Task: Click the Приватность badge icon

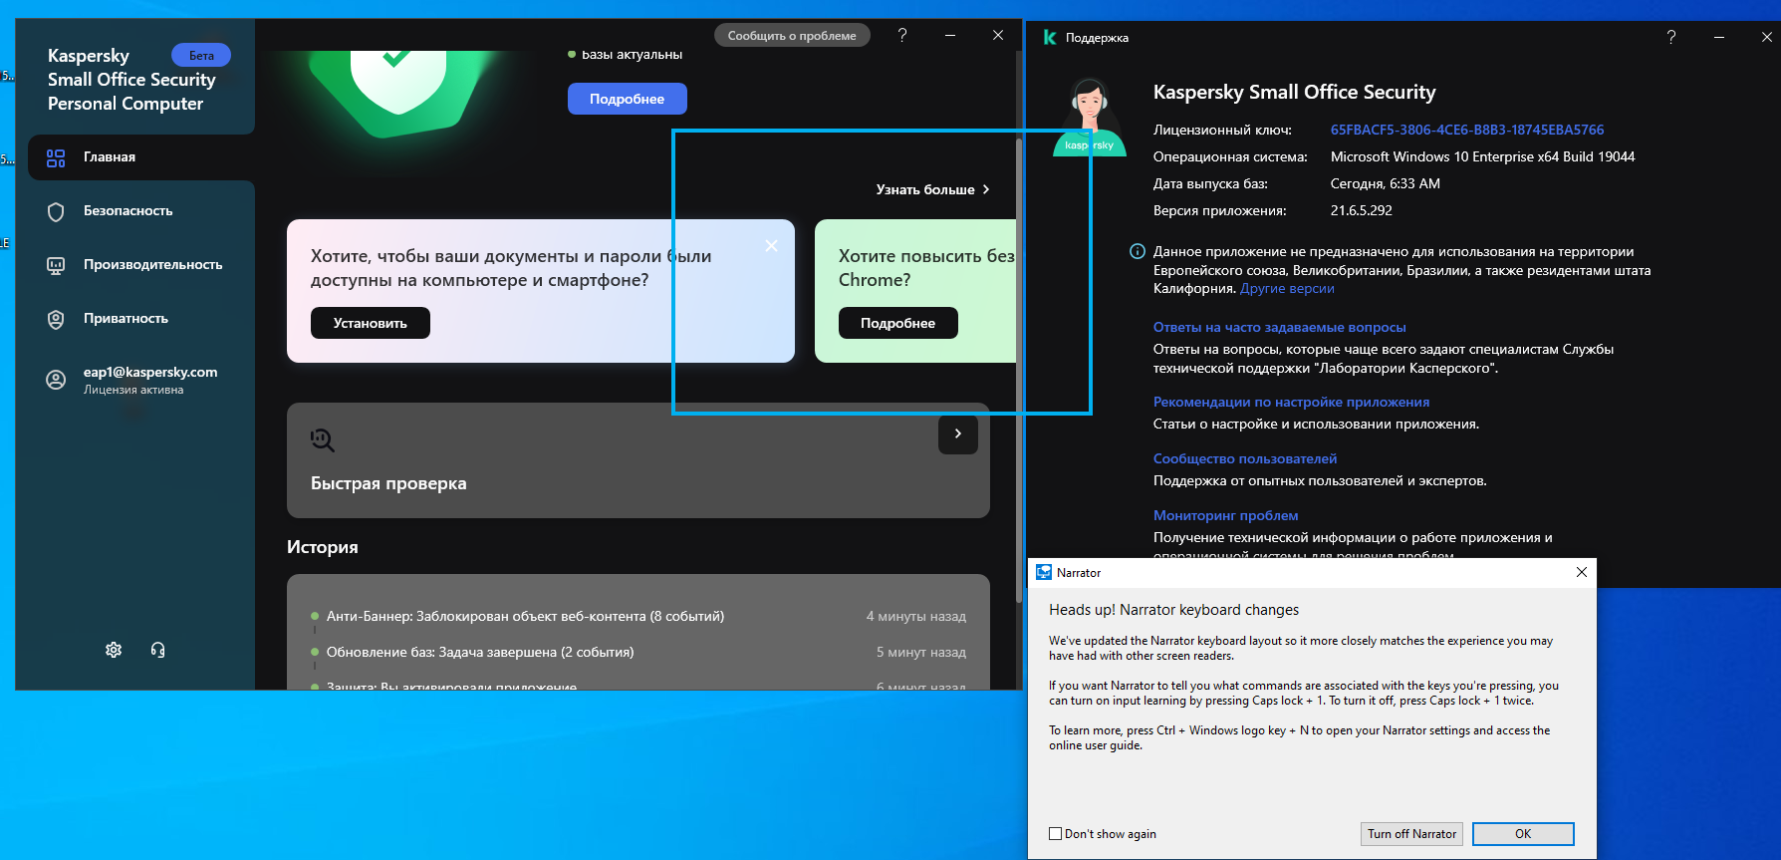Action: [56, 319]
